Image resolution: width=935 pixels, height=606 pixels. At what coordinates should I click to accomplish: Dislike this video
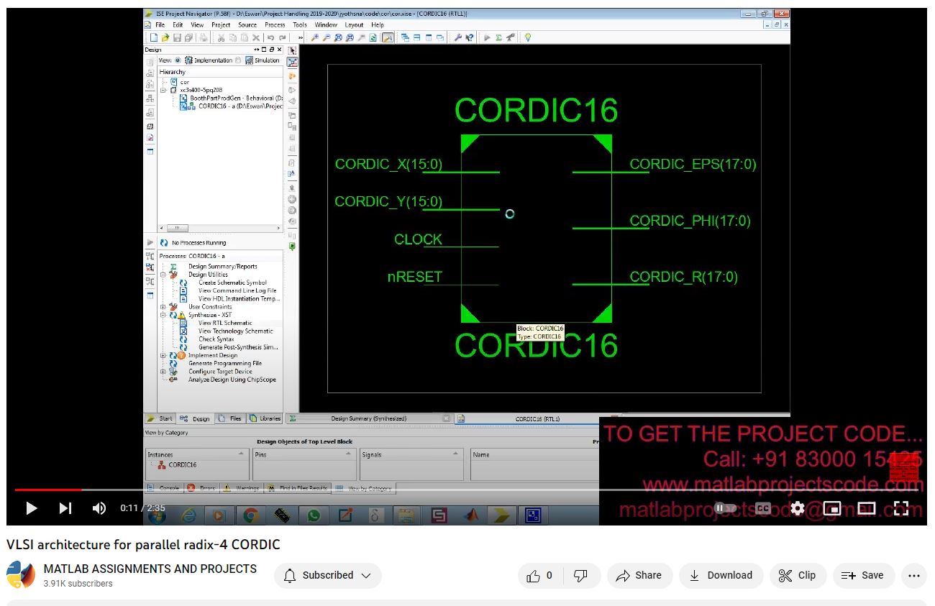coord(580,575)
